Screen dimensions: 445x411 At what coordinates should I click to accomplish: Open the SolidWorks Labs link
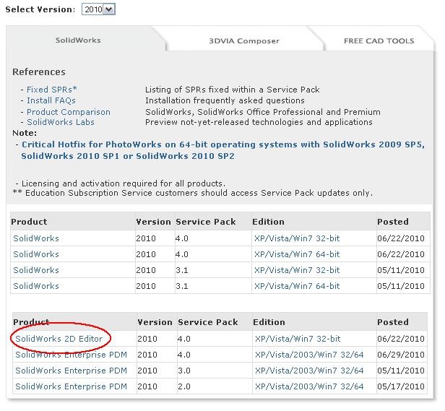tap(61, 123)
